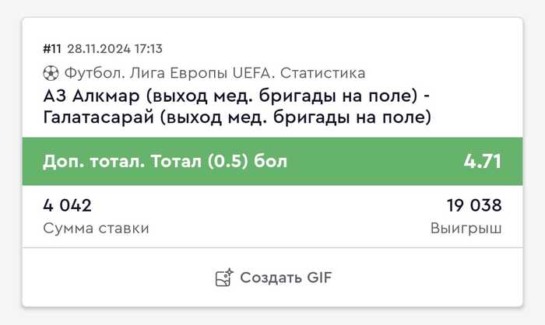This screenshot has height=325, width=545.
Task: Click the soccer ball sport icon
Action: [x=51, y=73]
